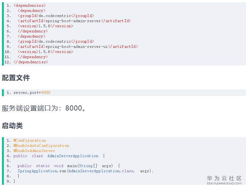Viewport: 246px width, 188px height.
Task: Click the closing </dependencies> tag
Action: (x=31, y=62)
